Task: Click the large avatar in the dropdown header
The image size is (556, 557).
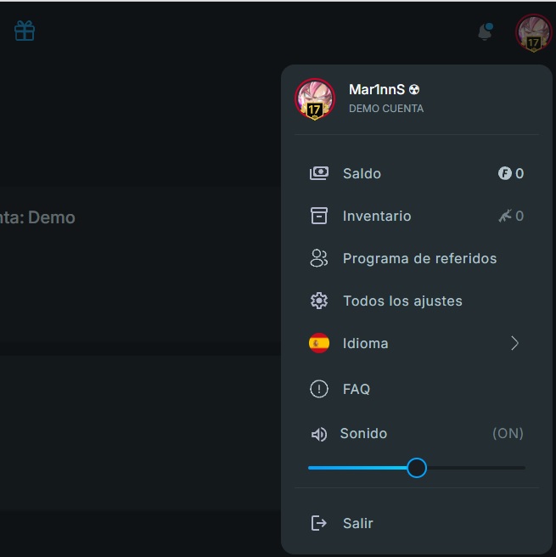Action: [x=315, y=99]
